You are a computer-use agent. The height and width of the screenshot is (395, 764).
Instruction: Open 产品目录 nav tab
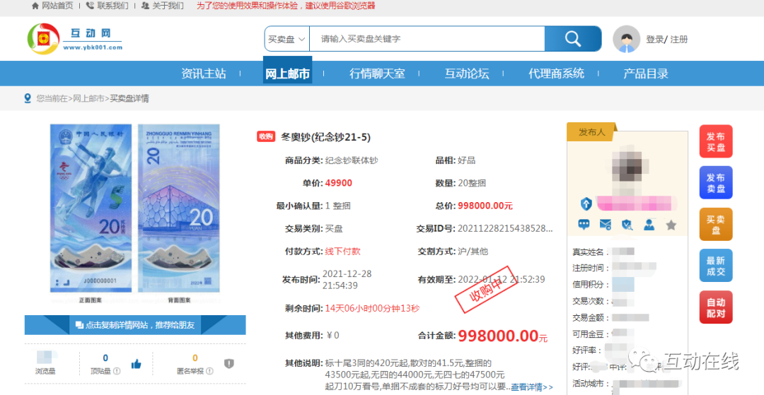click(x=646, y=74)
